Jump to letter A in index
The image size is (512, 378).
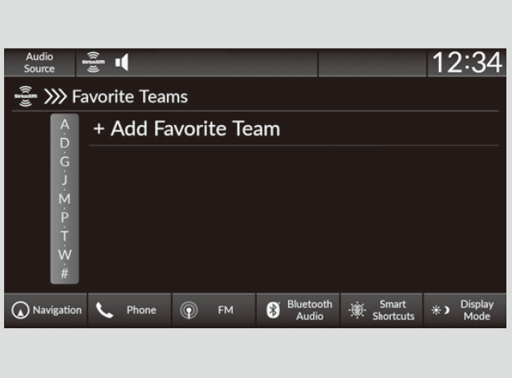[x=65, y=125]
